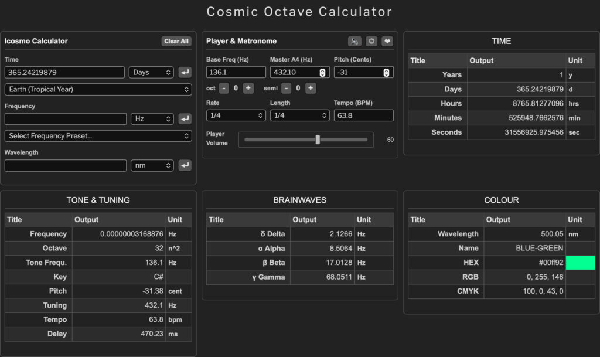Adjust the Player Volume slider
The image size is (600, 357).
317,140
